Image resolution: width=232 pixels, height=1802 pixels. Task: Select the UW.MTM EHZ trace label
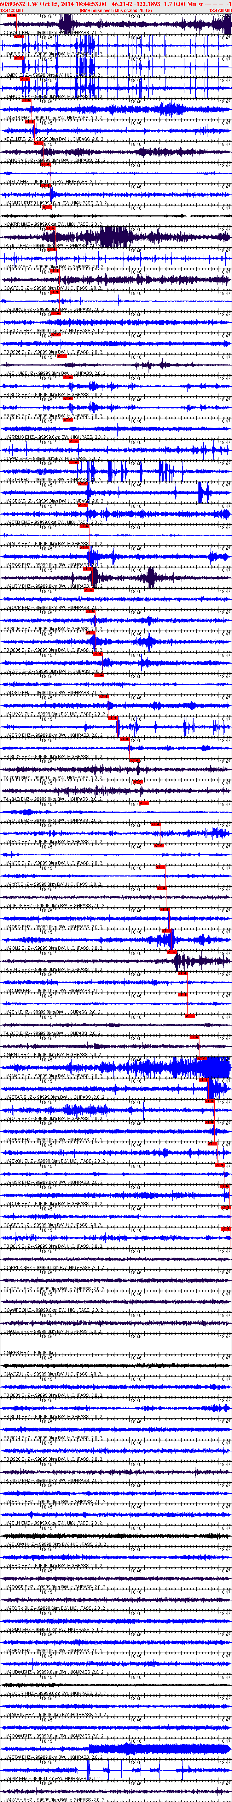point(53,544)
